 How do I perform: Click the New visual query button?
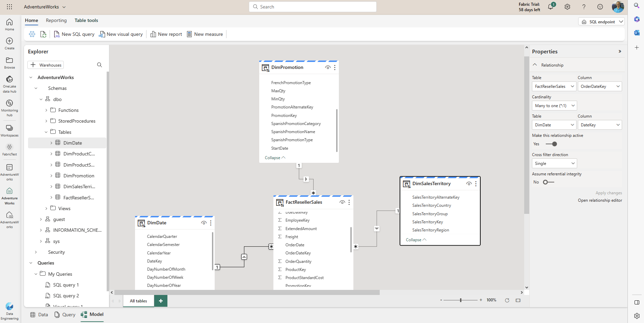point(121,34)
